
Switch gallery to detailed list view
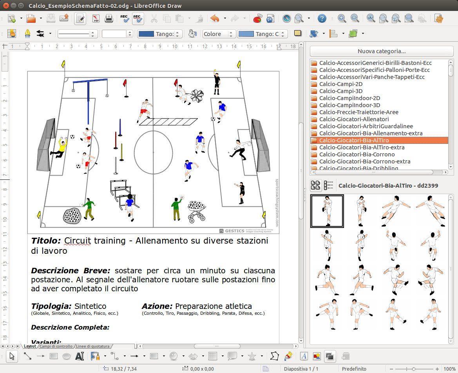328,185
